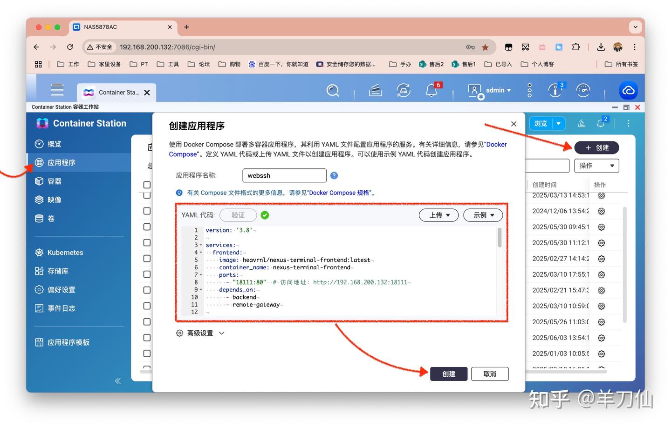Click the Docker Compose 规格 link
671x427 pixels.
click(340, 193)
